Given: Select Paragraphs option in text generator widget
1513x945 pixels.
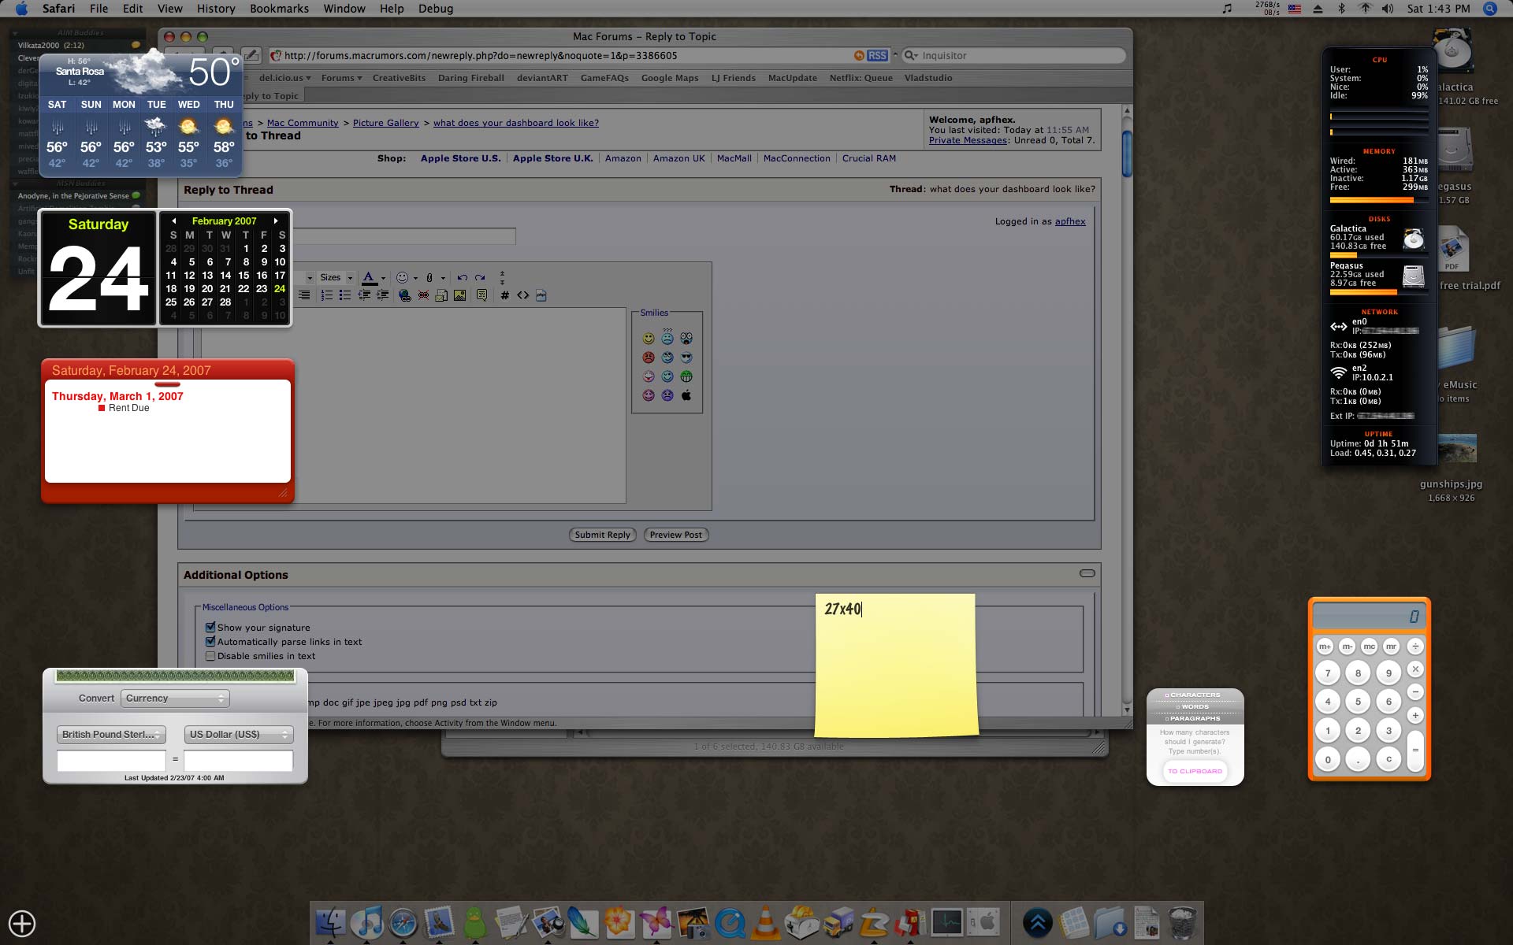Looking at the screenshot, I should tap(1195, 718).
